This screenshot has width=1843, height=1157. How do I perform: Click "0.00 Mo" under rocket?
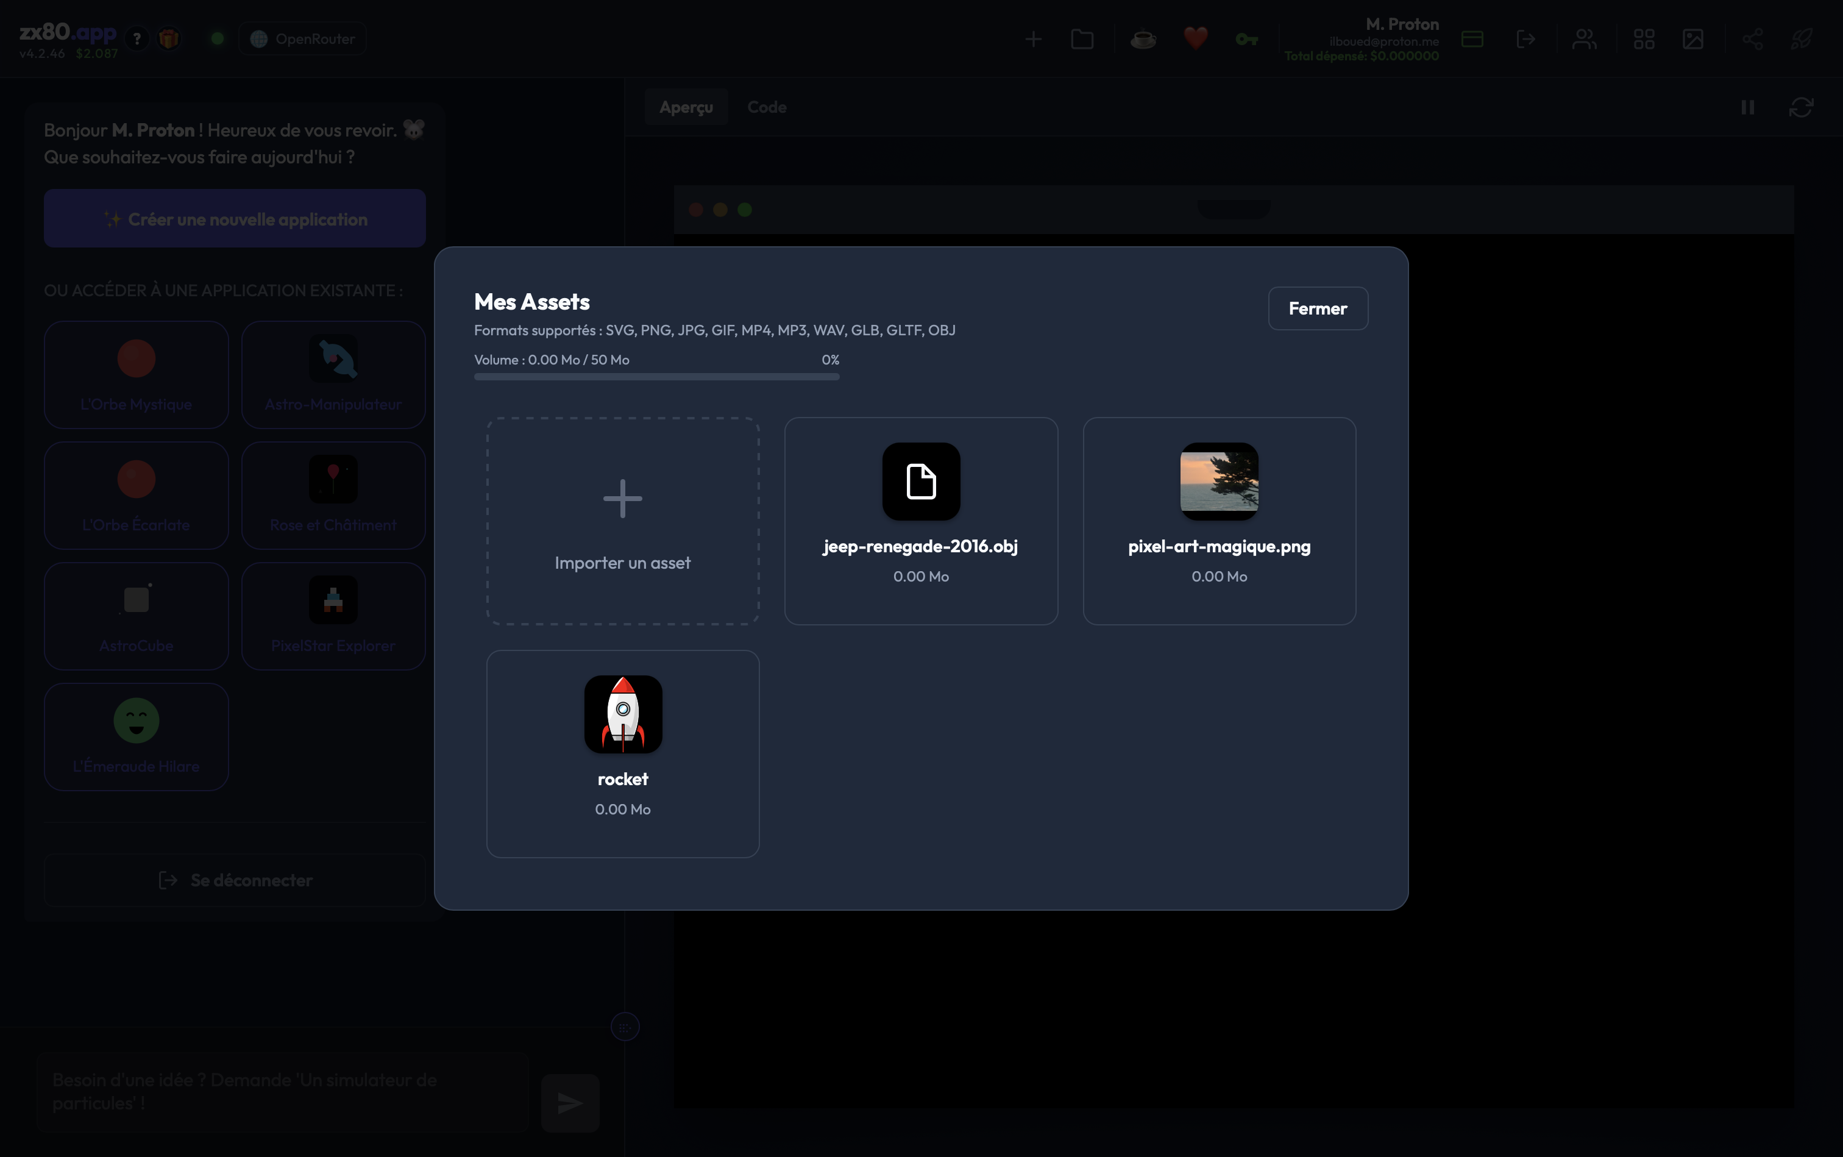point(623,809)
